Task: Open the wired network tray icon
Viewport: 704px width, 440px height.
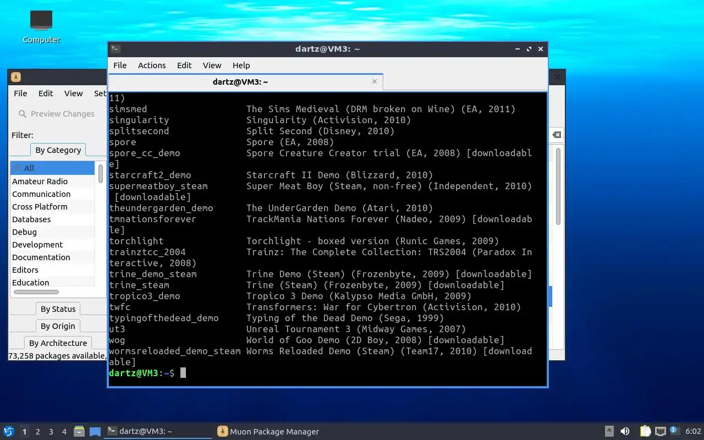Action: pyautogui.click(x=660, y=431)
